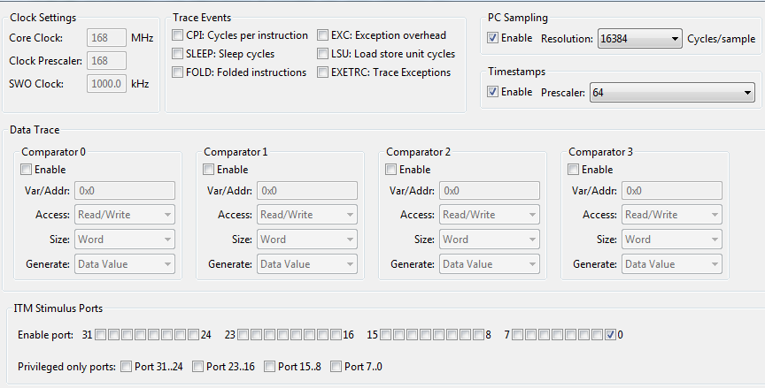Uncheck Timestamps Enable checkbox
The height and width of the screenshot is (388, 765).
tap(493, 92)
